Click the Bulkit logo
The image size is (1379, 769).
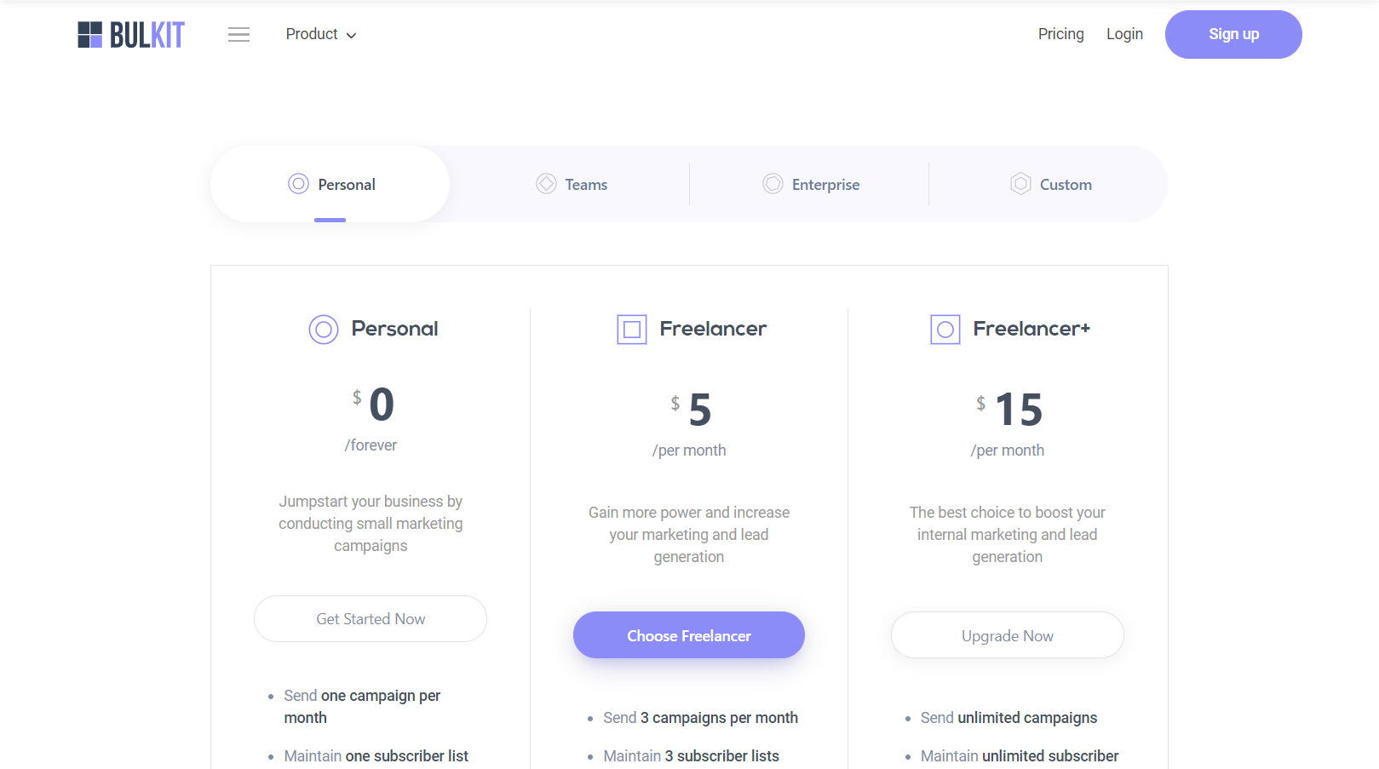pyautogui.click(x=131, y=35)
